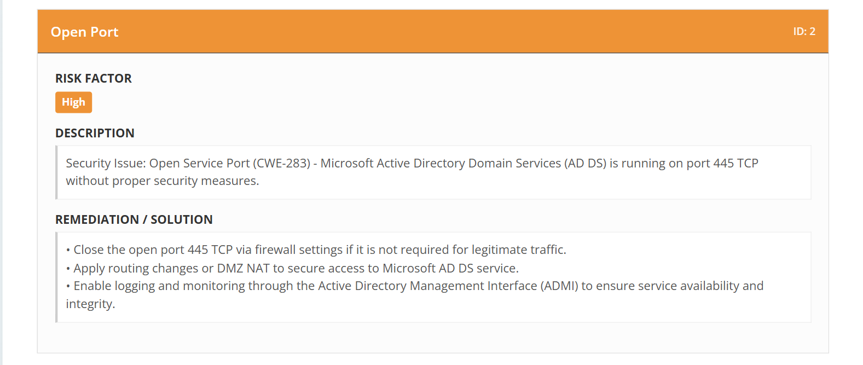Click the orange High risk badge
The height and width of the screenshot is (365, 863).
pos(73,102)
